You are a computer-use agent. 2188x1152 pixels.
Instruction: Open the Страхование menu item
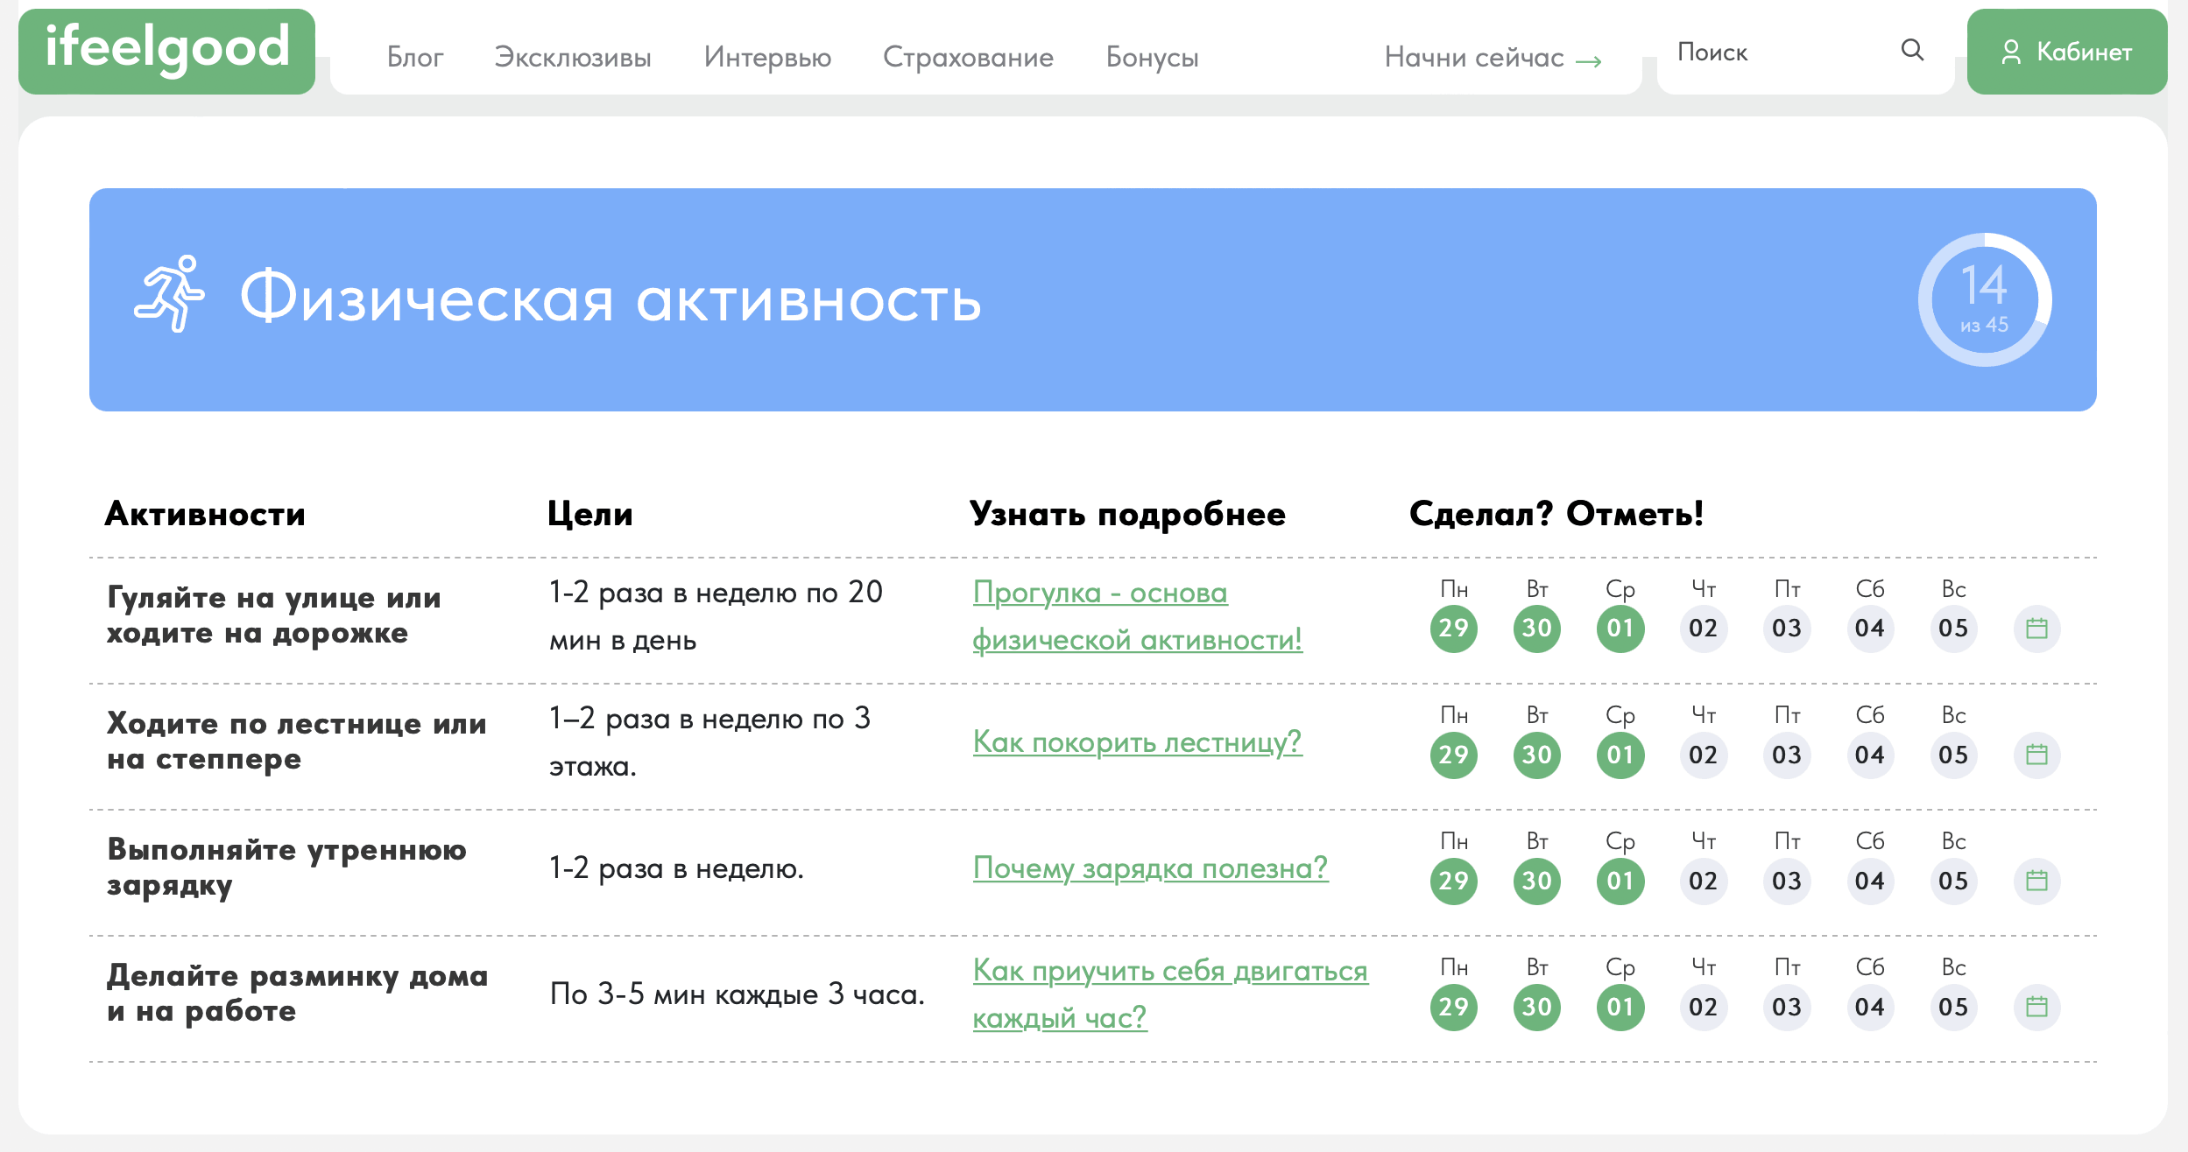tap(970, 57)
